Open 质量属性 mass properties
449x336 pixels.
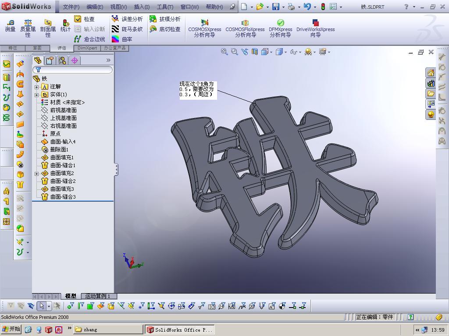[x=28, y=28]
